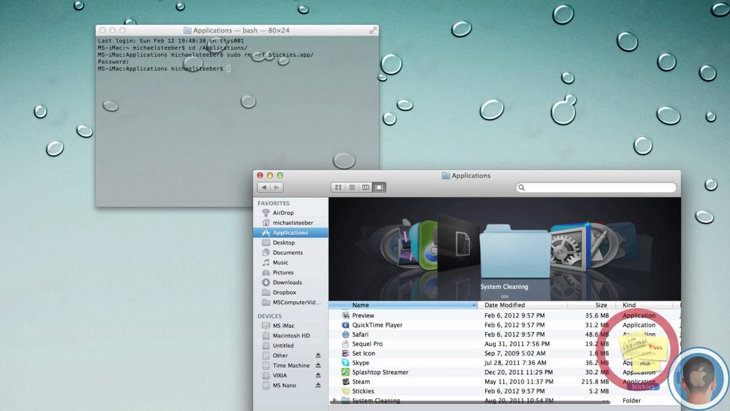Click the Pictures camera sidebar icon
This screenshot has height=411, width=730.
266,272
